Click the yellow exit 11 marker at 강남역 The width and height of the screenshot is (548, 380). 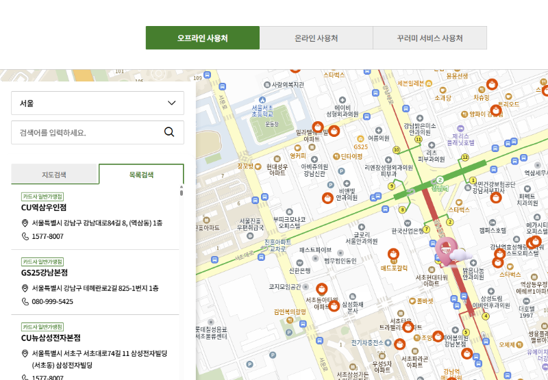(x=419, y=140)
